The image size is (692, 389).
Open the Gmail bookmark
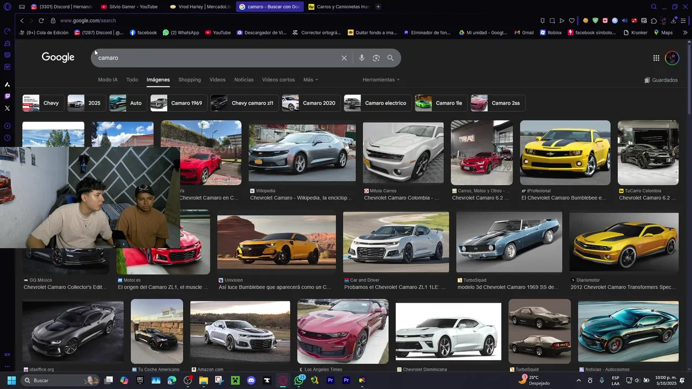point(523,32)
